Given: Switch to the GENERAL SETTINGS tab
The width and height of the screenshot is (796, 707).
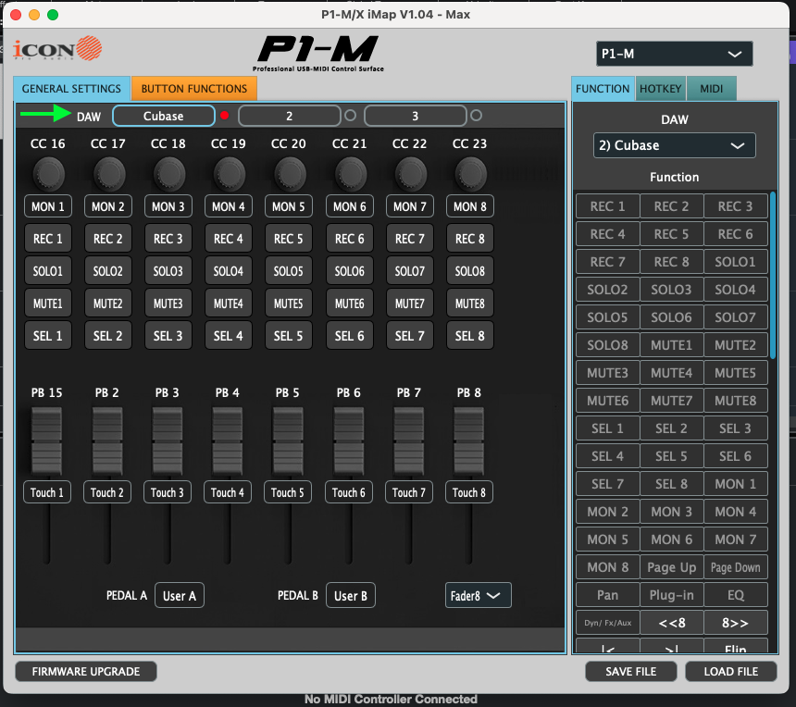Looking at the screenshot, I should pos(71,89).
